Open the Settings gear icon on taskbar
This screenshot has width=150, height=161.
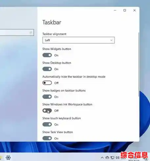[8, 158]
